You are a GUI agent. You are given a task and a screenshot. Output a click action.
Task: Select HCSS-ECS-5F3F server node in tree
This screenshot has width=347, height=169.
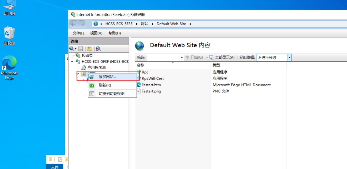pos(105,62)
